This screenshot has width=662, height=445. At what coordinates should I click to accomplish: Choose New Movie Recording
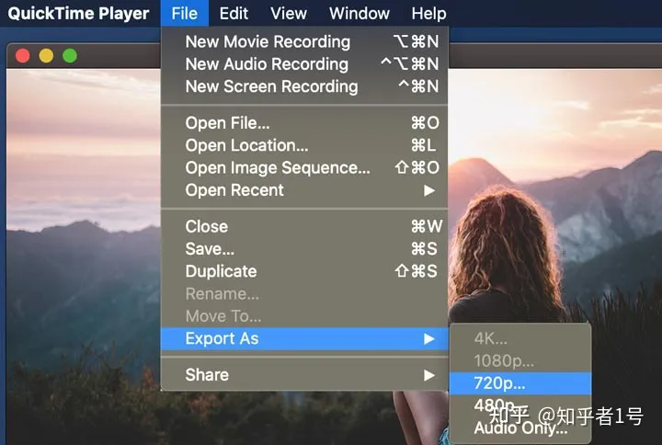click(x=304, y=41)
